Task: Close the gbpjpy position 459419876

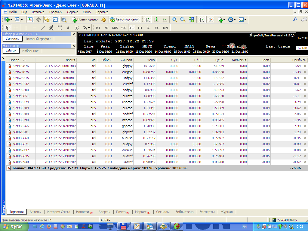Action: click(x=305, y=66)
